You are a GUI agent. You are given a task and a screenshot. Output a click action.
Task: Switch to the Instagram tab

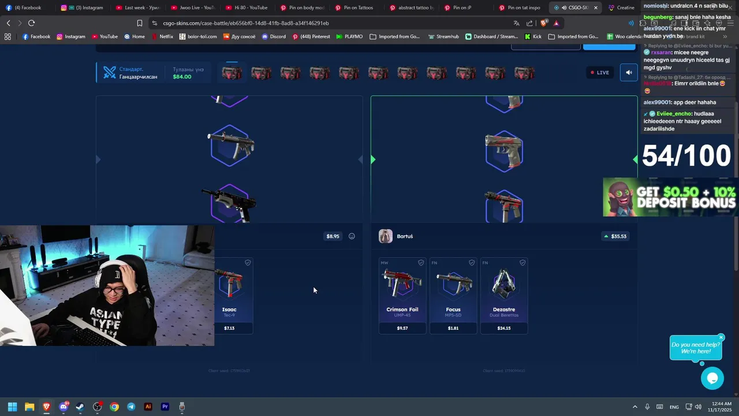(x=83, y=8)
